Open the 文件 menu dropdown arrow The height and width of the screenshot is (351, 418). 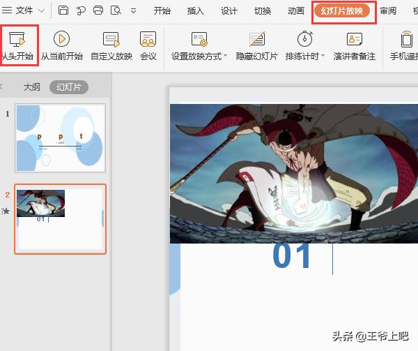tap(41, 11)
